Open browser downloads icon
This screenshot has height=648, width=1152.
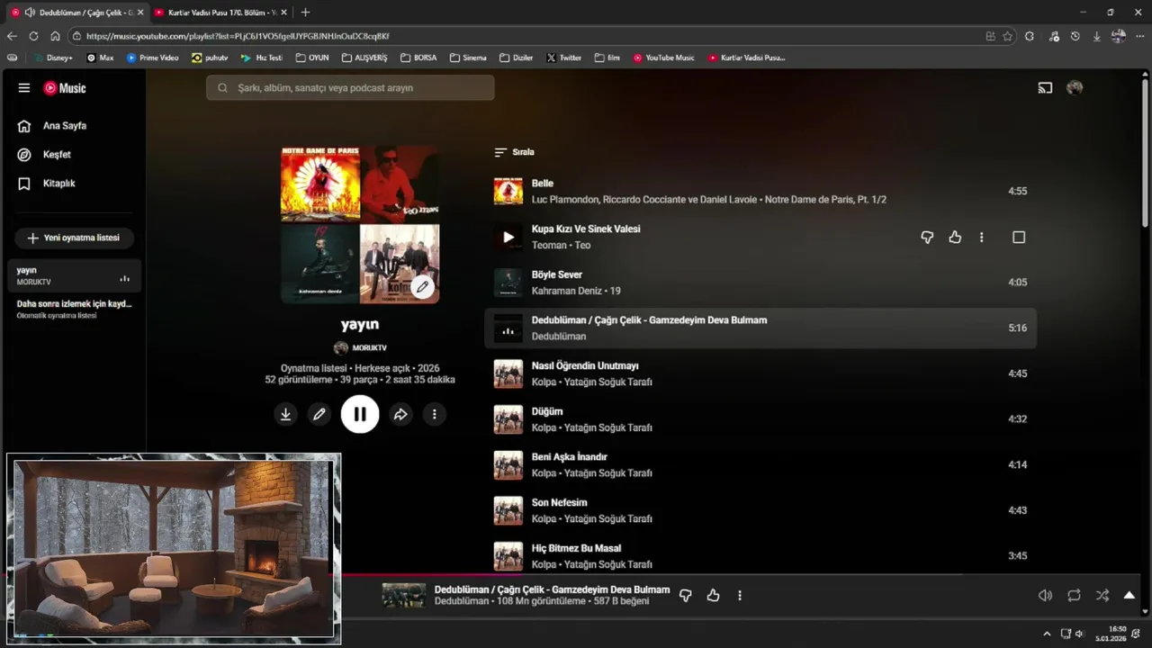1096,36
